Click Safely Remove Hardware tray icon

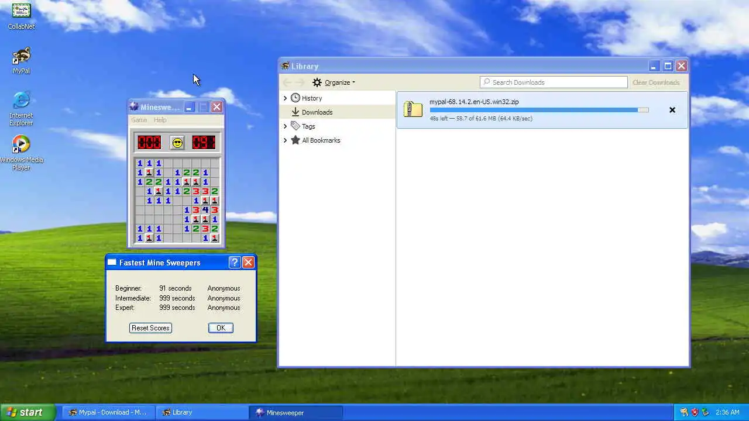[705, 412]
